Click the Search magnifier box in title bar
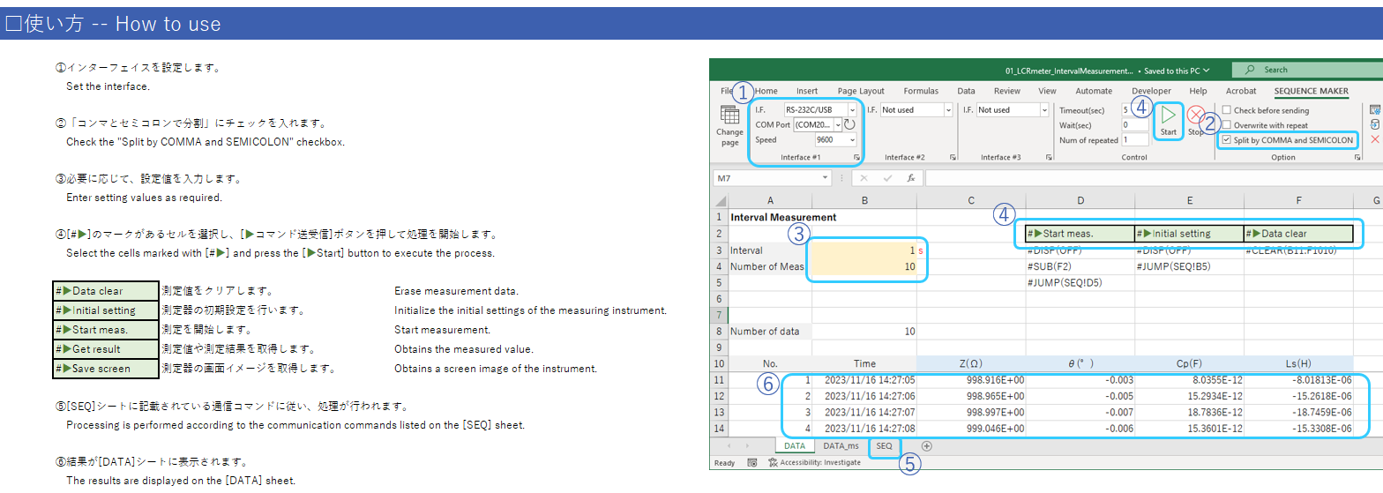This screenshot has width=1383, height=493. click(1307, 70)
